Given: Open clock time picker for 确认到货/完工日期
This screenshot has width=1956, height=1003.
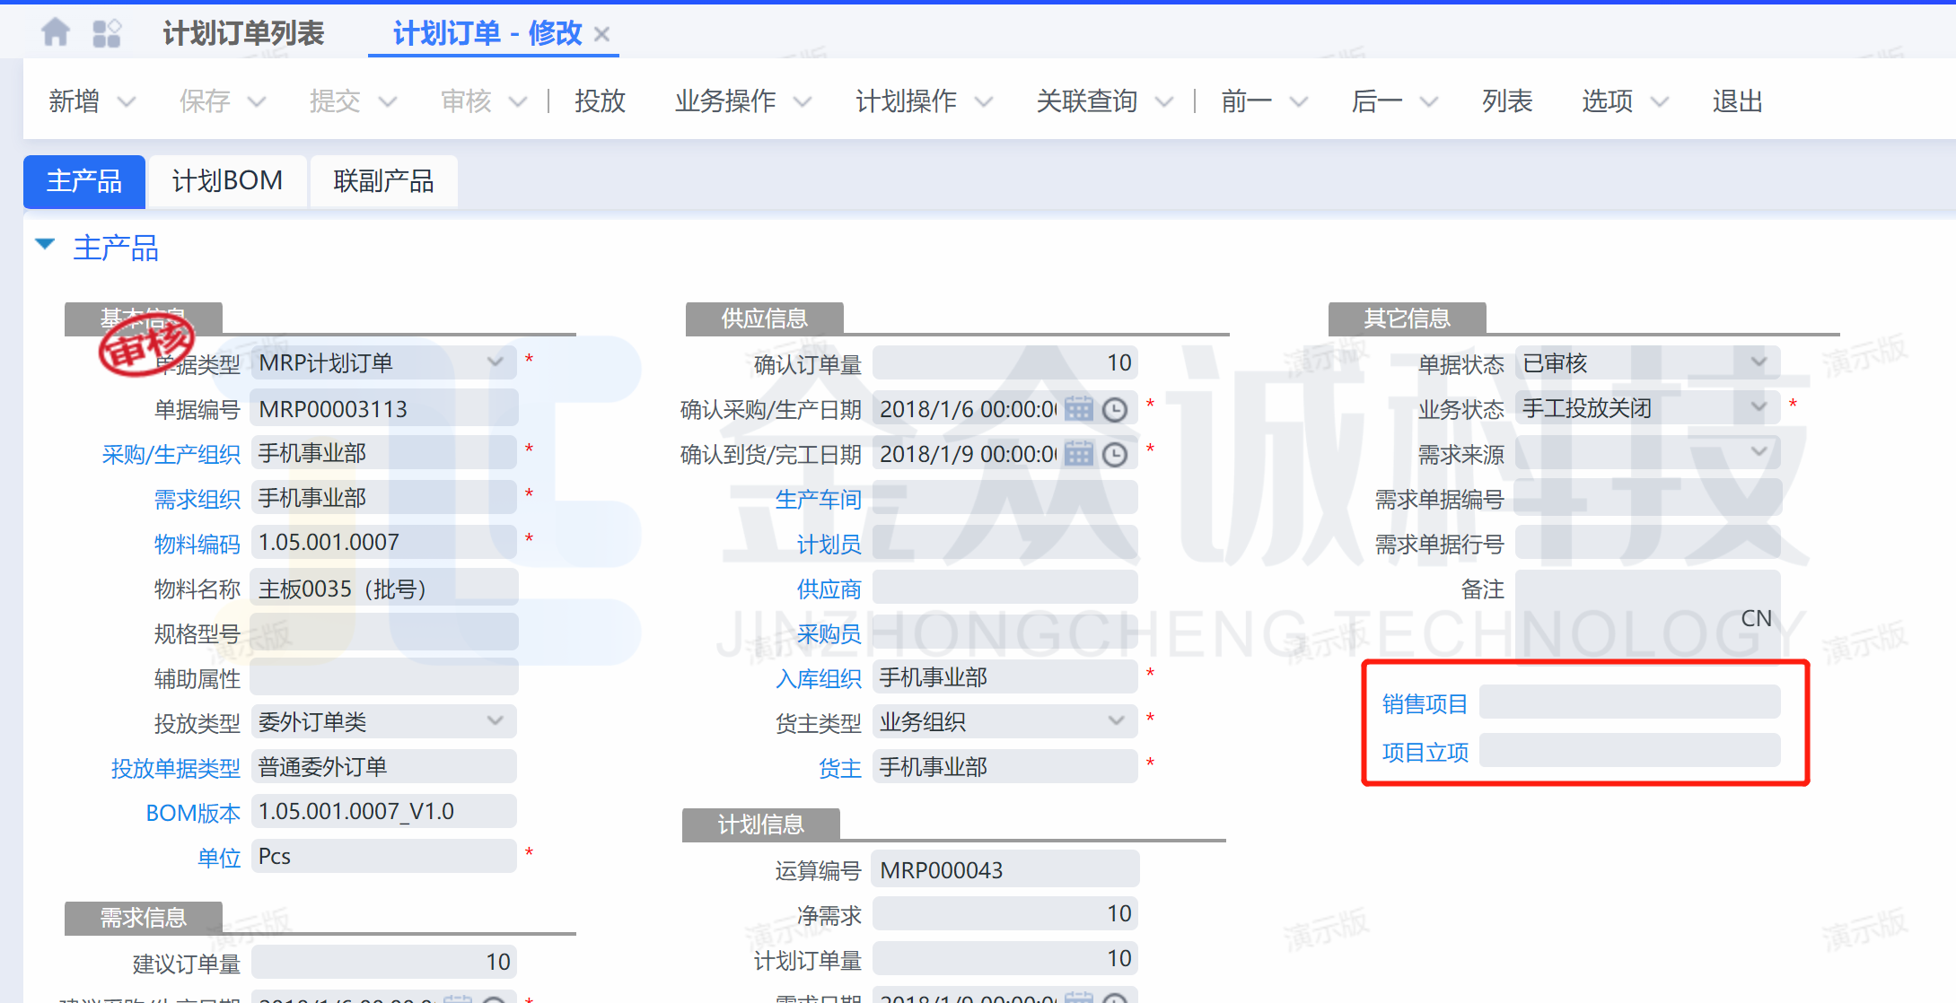Looking at the screenshot, I should 1115,455.
